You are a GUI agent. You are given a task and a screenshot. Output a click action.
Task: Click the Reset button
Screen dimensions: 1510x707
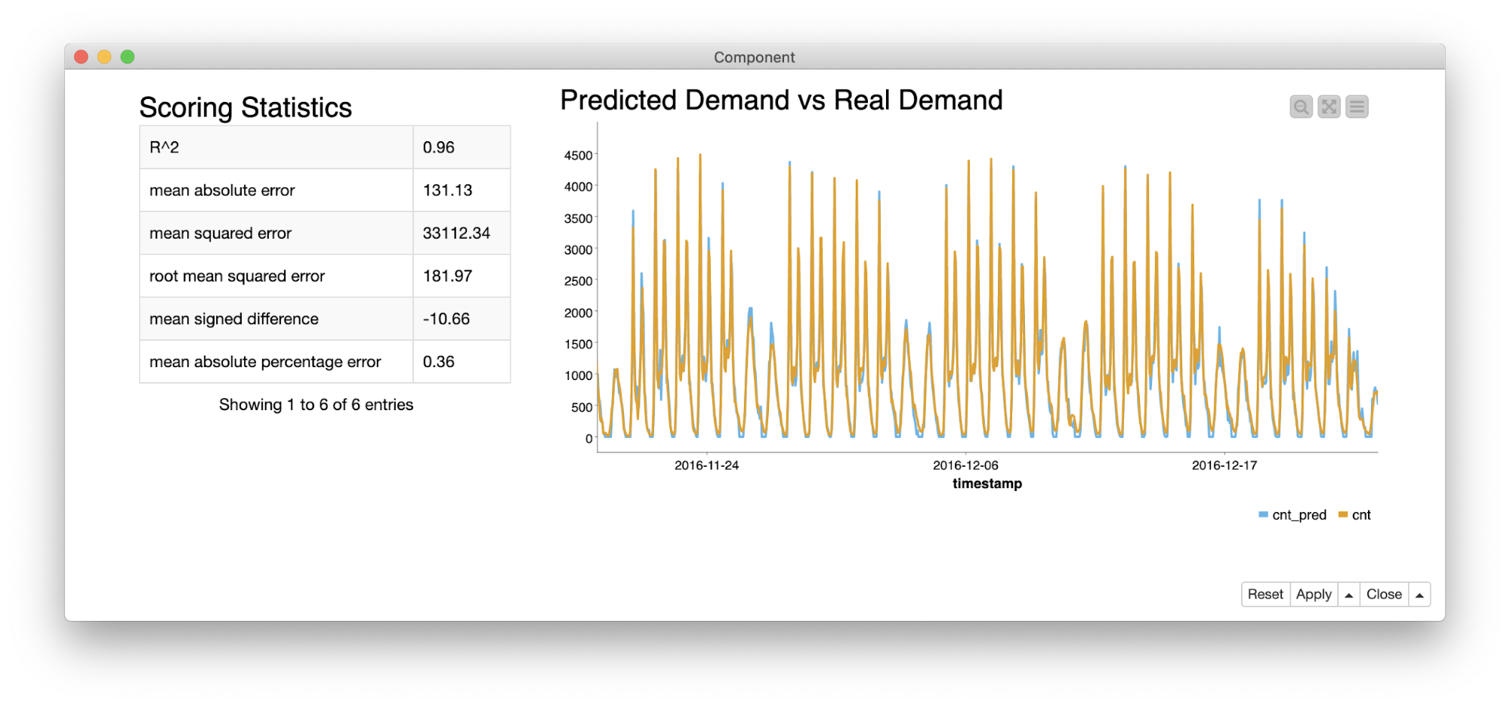[x=1265, y=594]
